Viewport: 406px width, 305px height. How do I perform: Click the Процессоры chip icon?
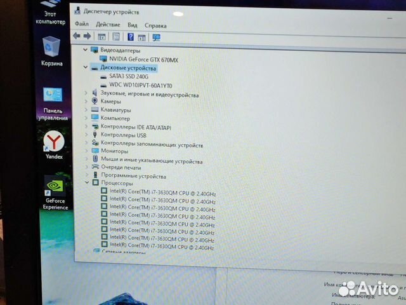96,182
